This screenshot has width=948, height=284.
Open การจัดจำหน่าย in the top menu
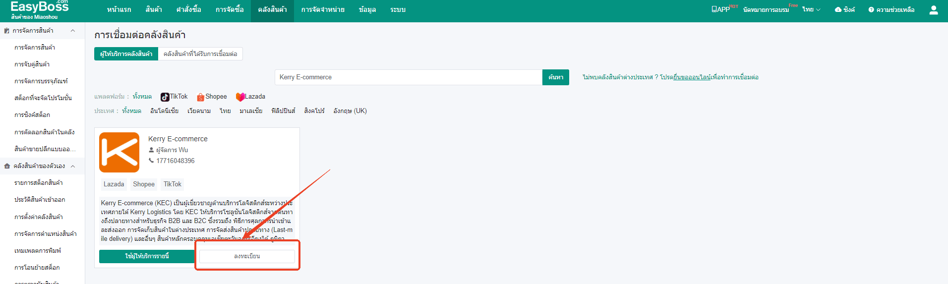tap(323, 10)
